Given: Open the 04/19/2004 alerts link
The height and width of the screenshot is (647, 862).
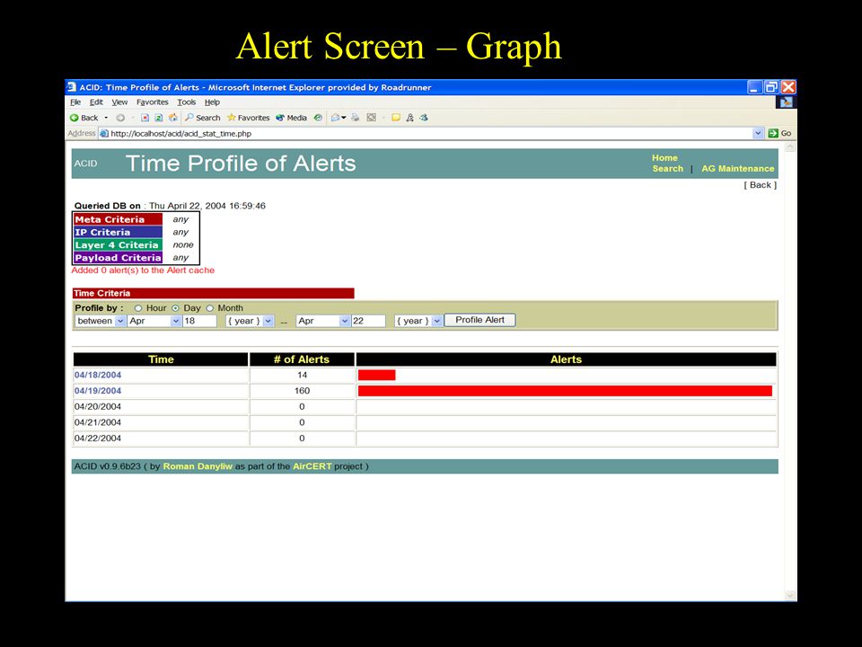Looking at the screenshot, I should 98,391.
